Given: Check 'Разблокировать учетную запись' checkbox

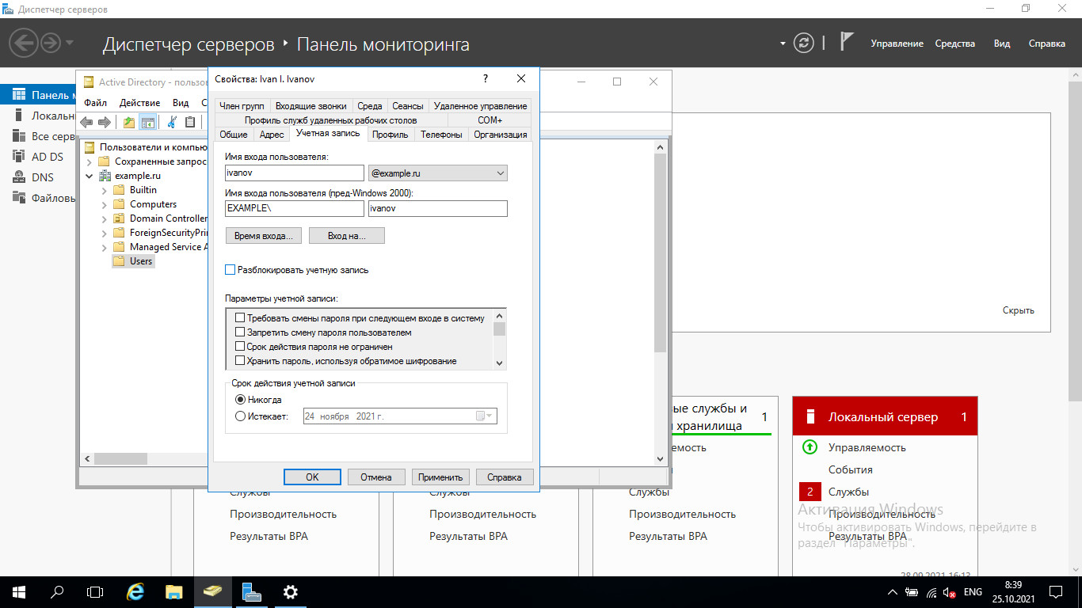Looking at the screenshot, I should point(230,270).
